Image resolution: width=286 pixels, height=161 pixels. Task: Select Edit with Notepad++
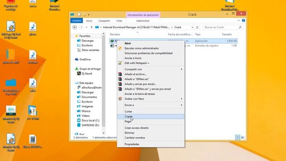151,63
